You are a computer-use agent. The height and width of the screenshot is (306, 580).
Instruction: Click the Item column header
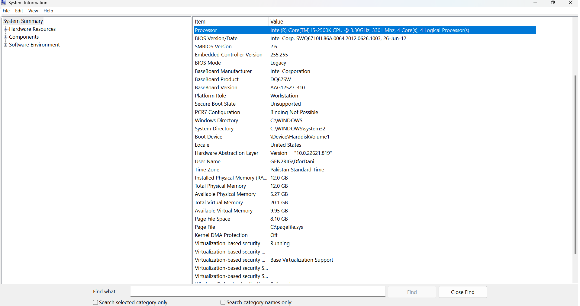click(x=231, y=22)
